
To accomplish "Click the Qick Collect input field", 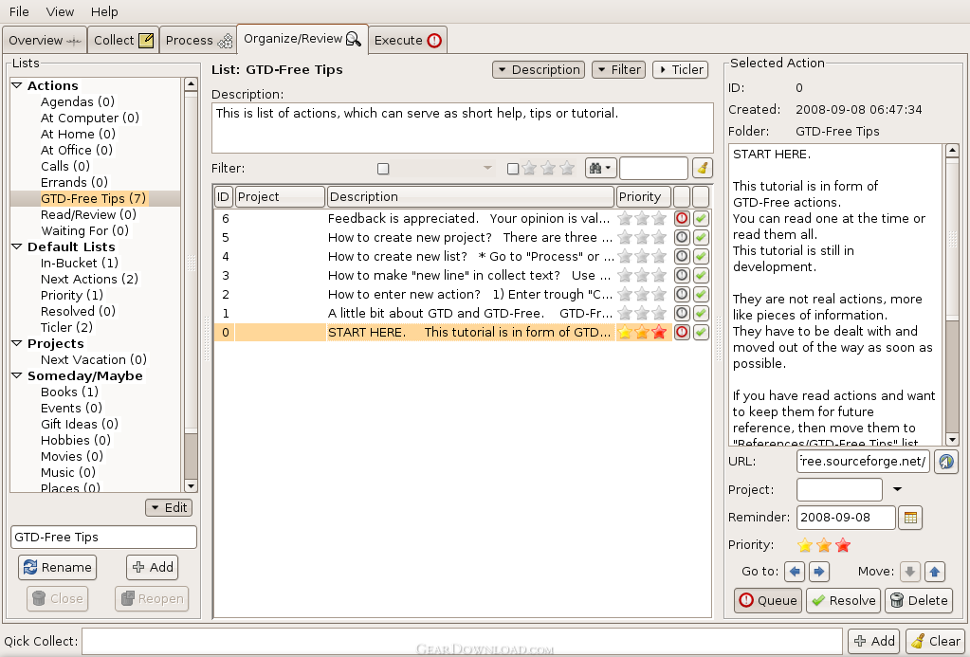I will click(462, 641).
